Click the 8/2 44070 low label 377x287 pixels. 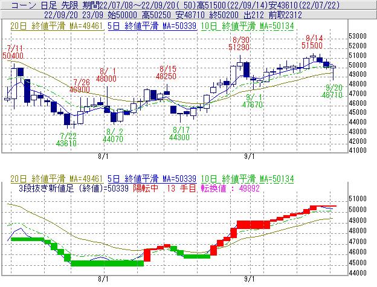[113, 135]
